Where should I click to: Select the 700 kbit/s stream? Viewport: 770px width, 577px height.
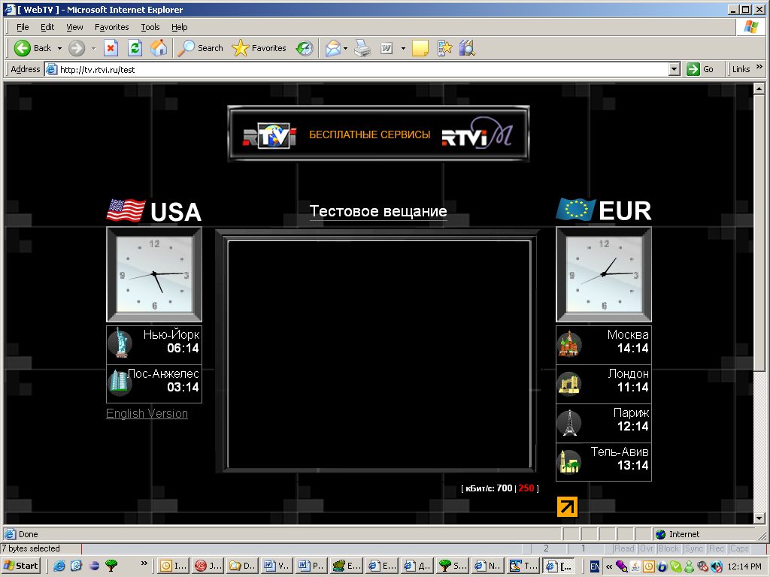pos(505,488)
